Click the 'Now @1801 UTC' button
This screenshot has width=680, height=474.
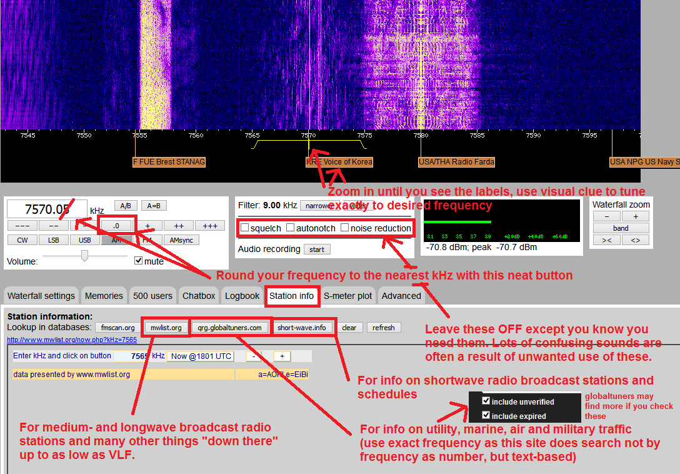201,356
